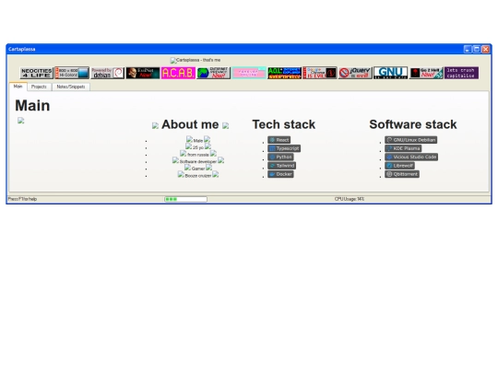Image resolution: width=498 pixels, height=373 pixels.
Task: Click the A.C.A.B. pink badge
Action: click(x=178, y=73)
